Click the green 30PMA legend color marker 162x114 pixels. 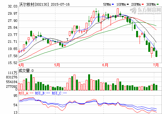pos(158,4)
